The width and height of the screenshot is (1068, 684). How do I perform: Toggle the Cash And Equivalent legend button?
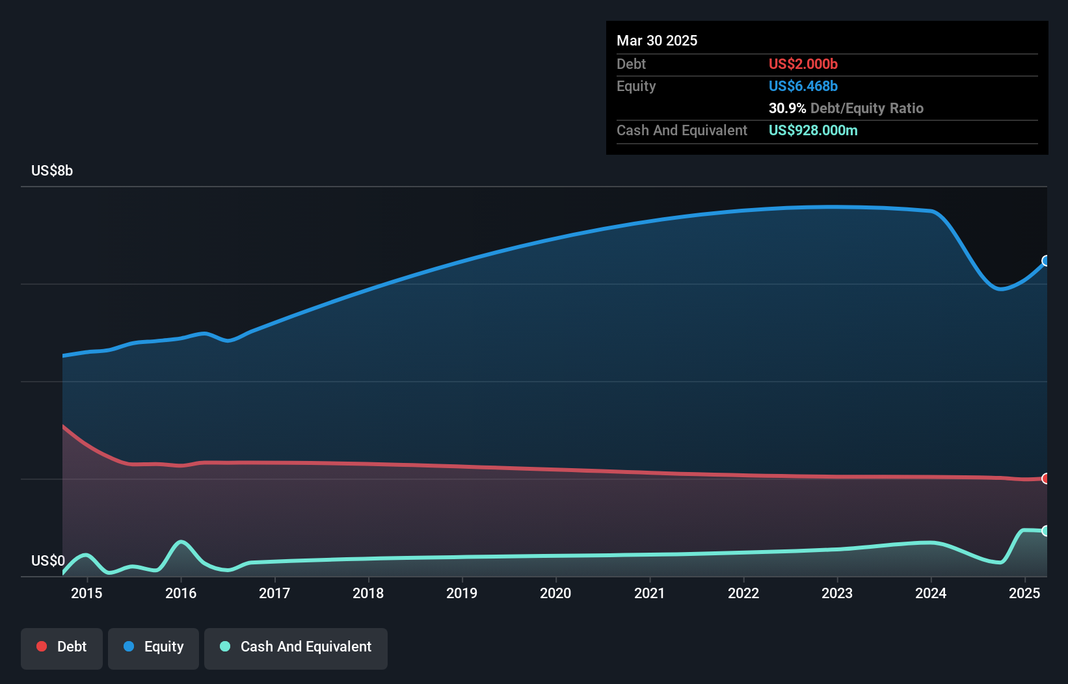click(x=296, y=648)
